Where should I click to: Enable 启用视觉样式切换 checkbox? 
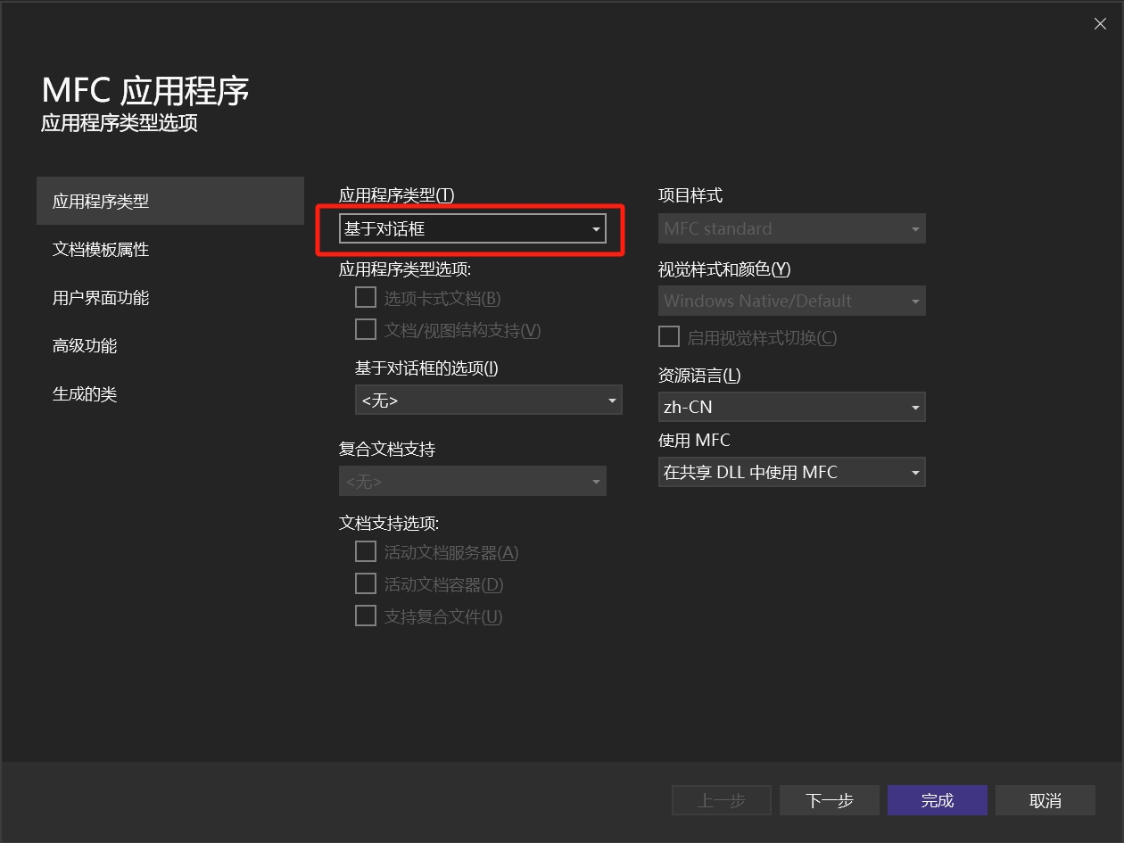point(669,337)
